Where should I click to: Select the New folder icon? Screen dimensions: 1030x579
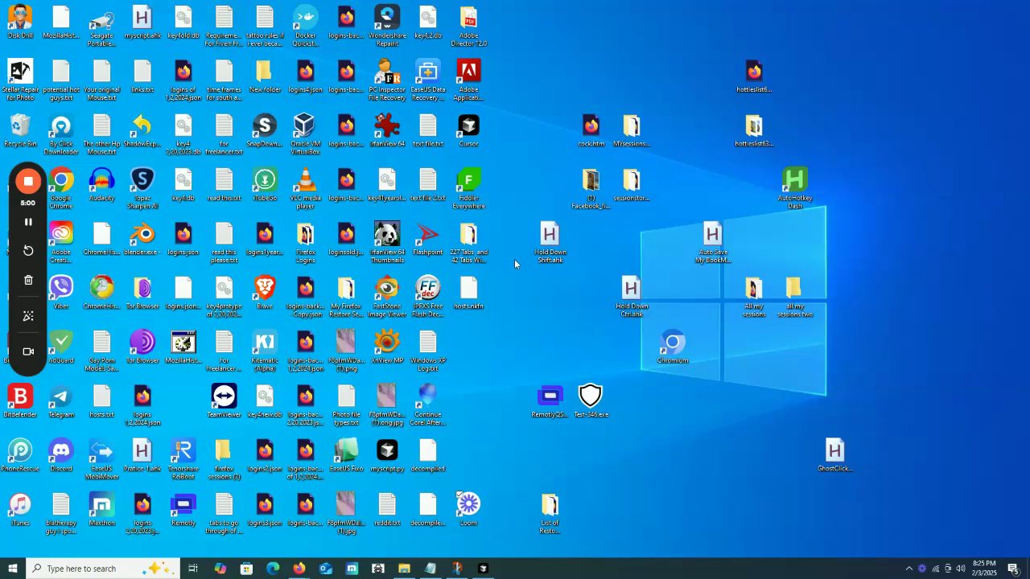[x=265, y=76]
